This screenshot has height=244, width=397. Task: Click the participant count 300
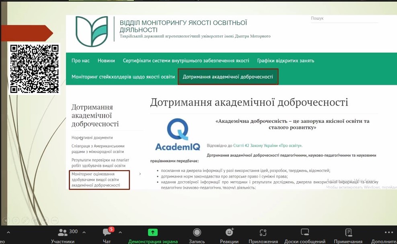(x=74, y=232)
